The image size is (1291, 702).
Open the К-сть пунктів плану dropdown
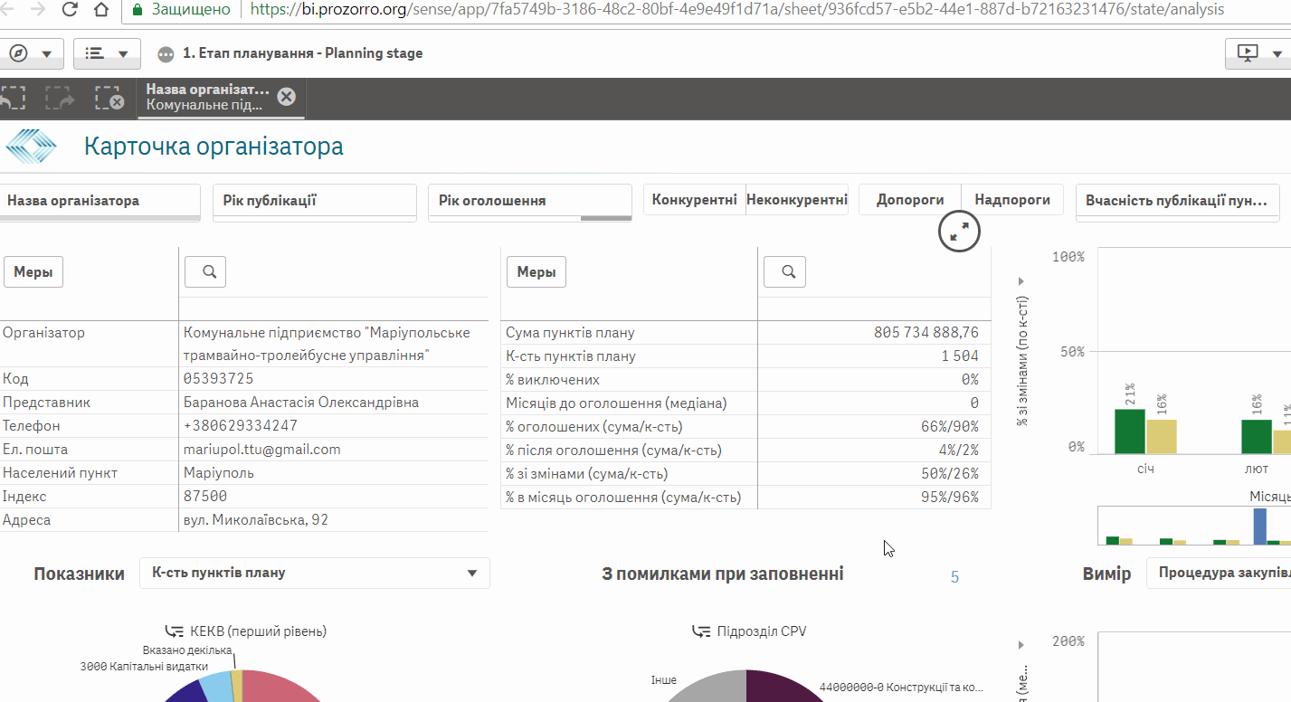(314, 573)
